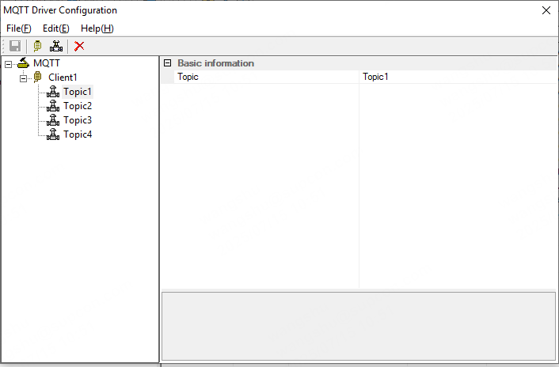Click the red Delete toolbar icon
Screen dimensions: 559x367
coord(79,47)
